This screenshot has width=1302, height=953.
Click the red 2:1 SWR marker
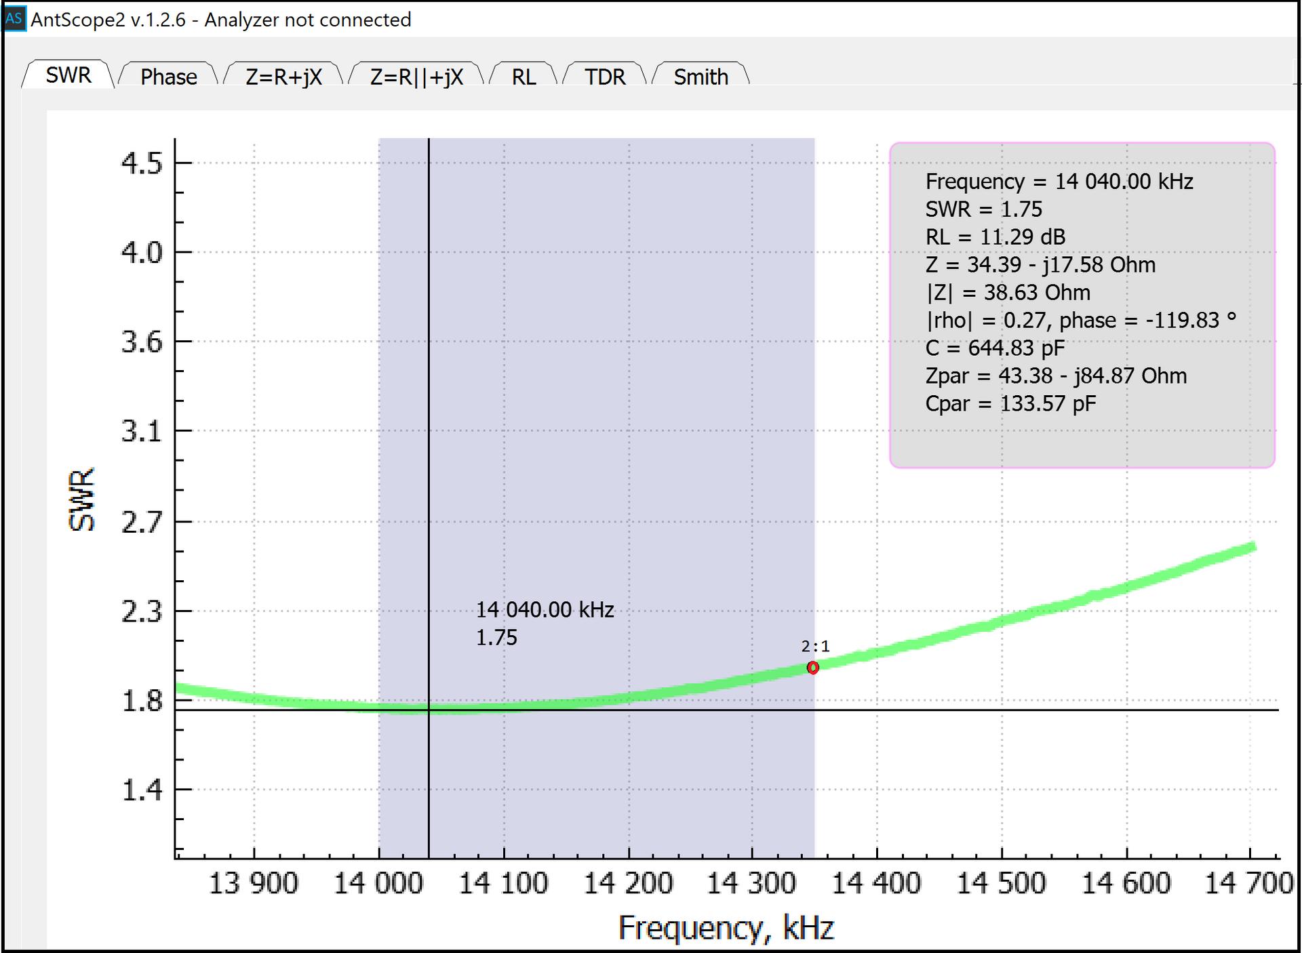click(x=812, y=668)
